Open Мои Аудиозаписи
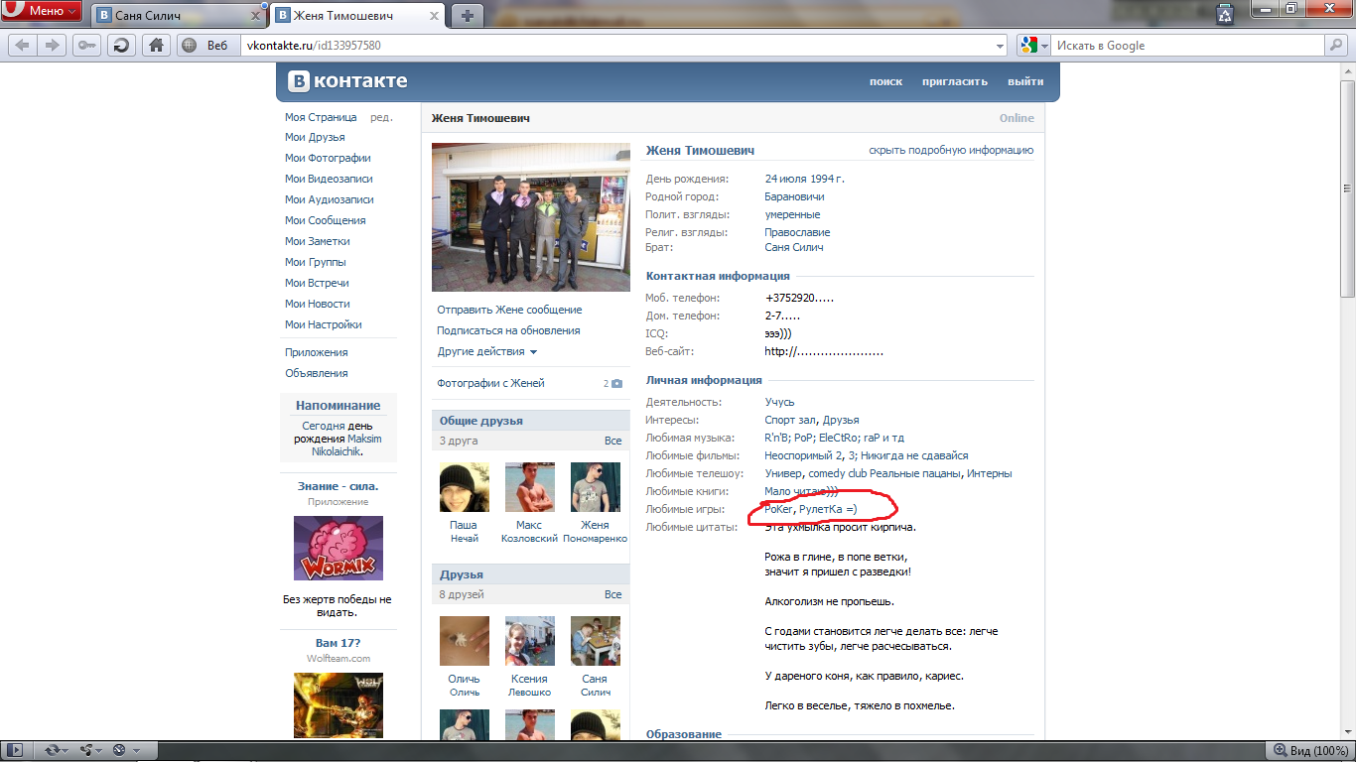 point(329,199)
